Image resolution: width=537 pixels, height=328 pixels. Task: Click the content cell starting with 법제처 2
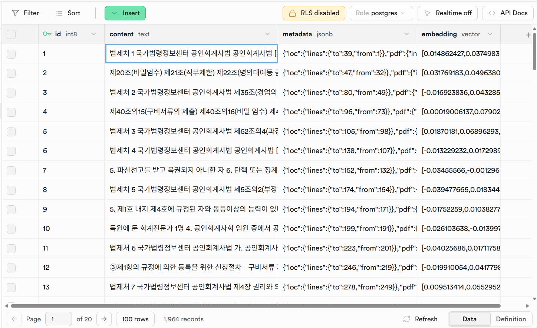coord(192,93)
